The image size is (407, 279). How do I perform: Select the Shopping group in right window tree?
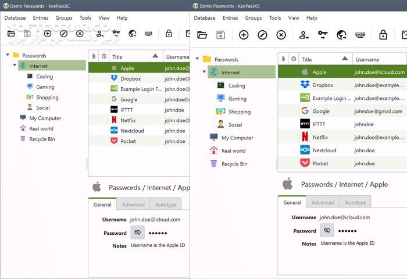pyautogui.click(x=239, y=112)
